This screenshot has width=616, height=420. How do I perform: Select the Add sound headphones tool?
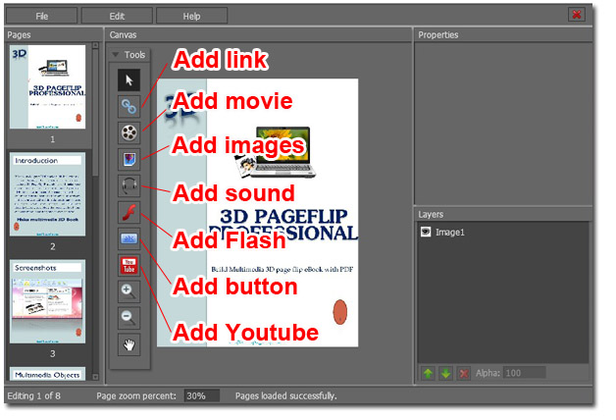(128, 185)
